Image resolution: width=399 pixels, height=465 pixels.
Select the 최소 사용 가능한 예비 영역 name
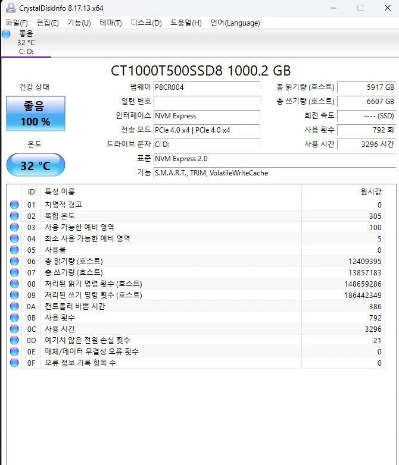[88, 238]
